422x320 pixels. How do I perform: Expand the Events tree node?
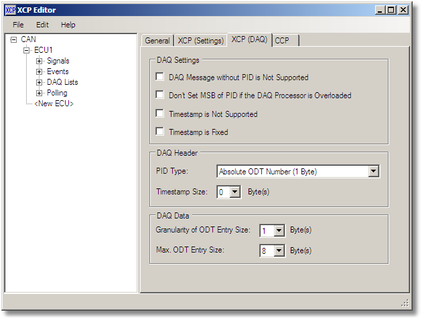(40, 71)
